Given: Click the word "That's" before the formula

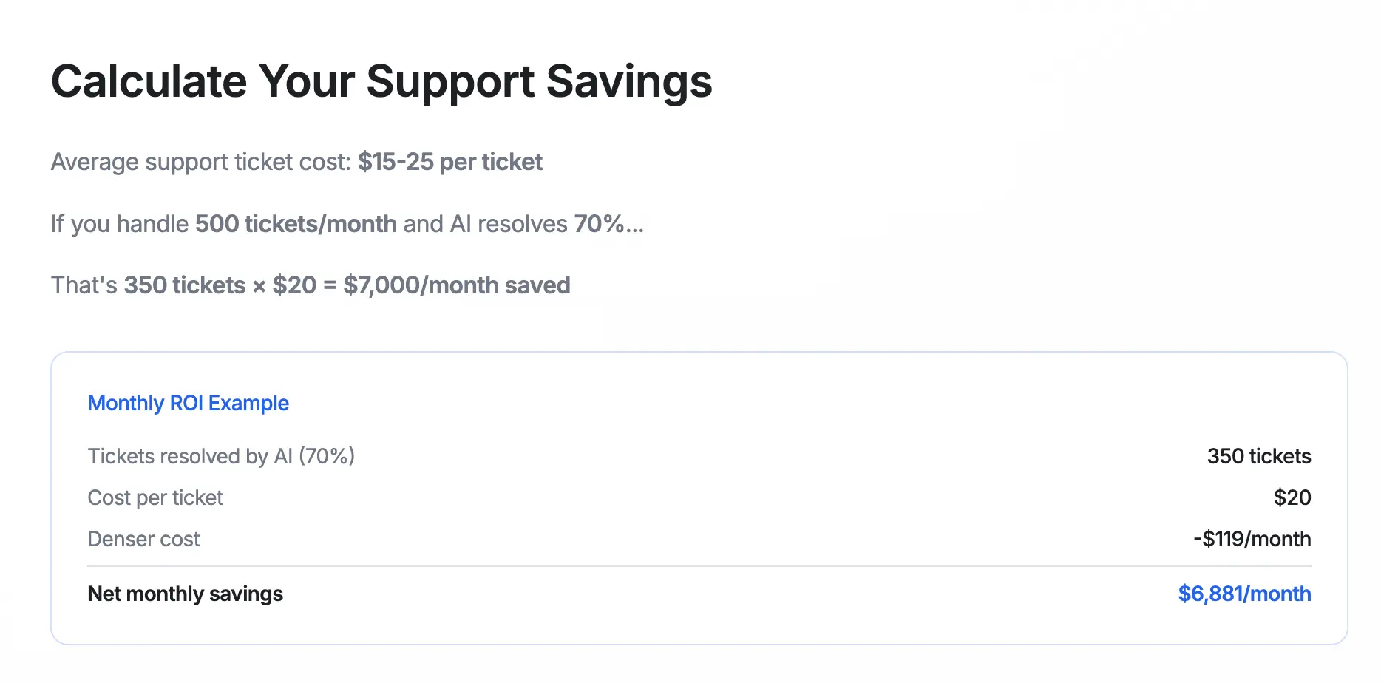Looking at the screenshot, I should (x=84, y=285).
